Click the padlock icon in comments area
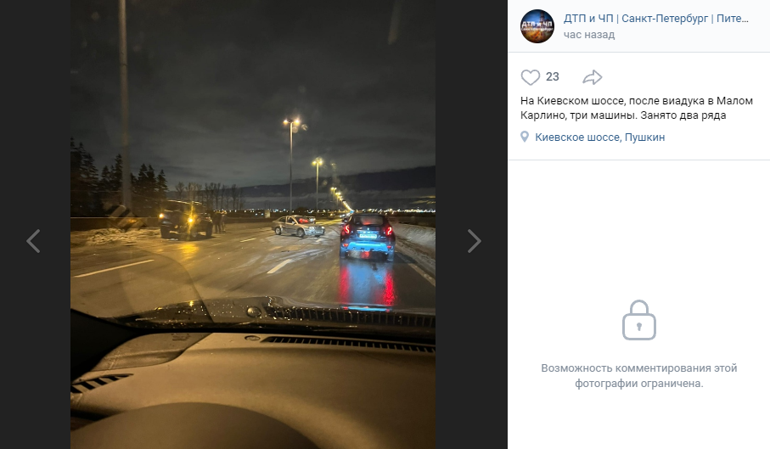770x449 pixels. pyautogui.click(x=639, y=320)
